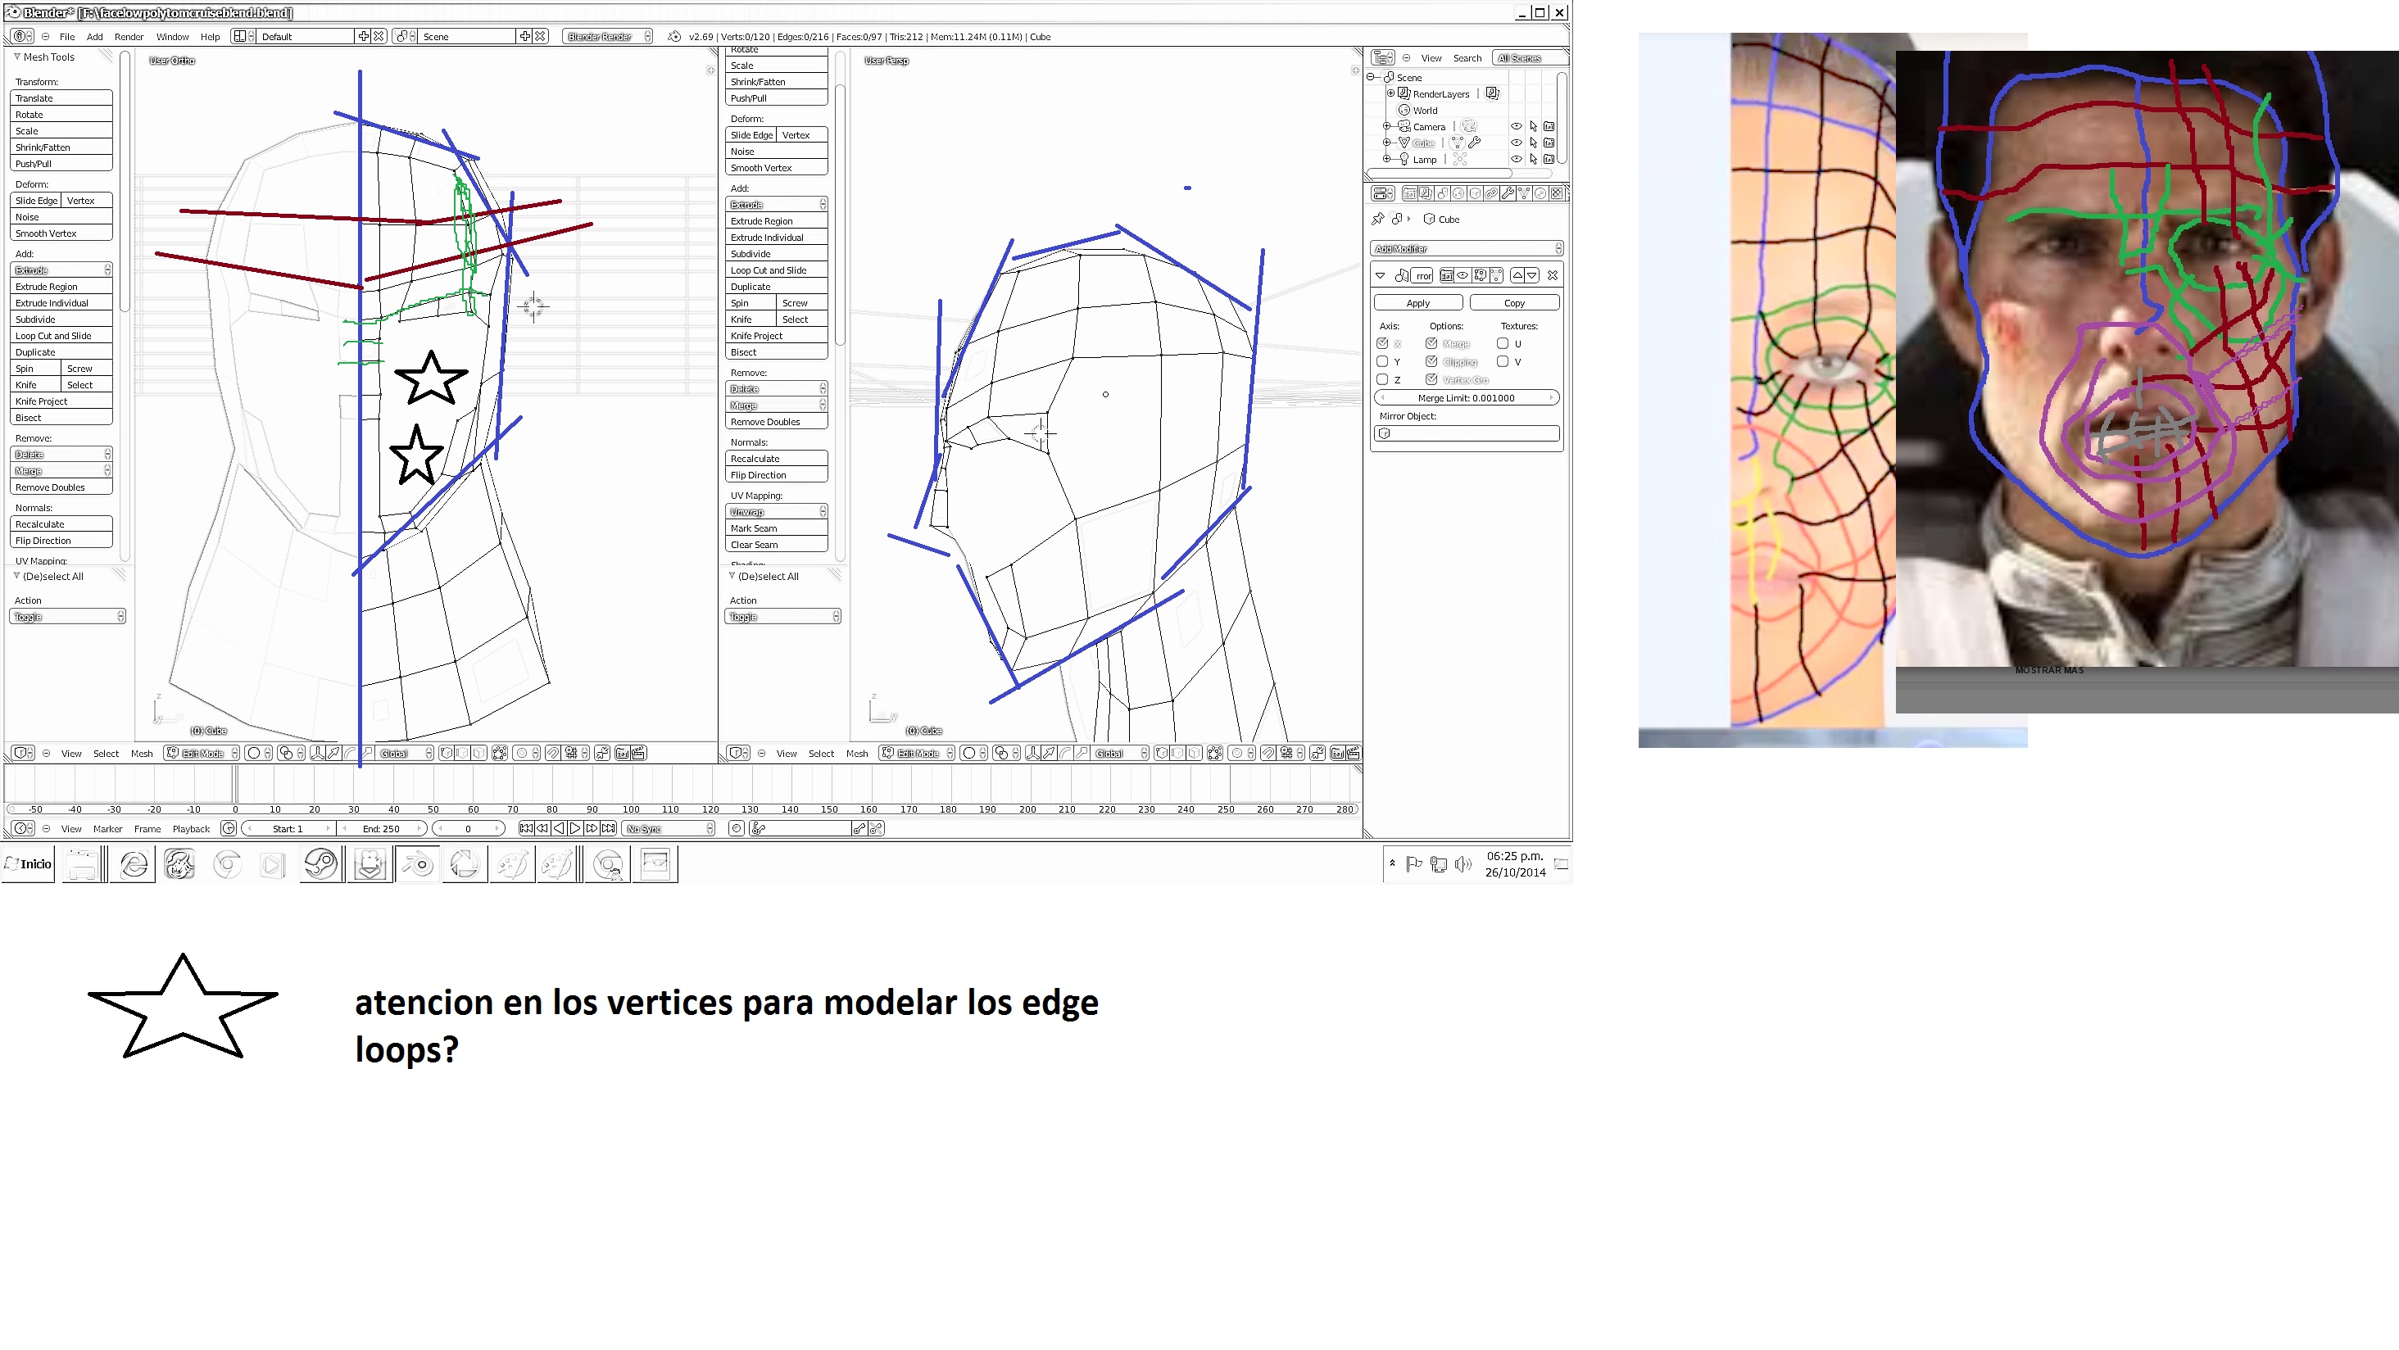Remove the Mirror modifier with X
The width and height of the screenshot is (2399, 1350).
1553,275
